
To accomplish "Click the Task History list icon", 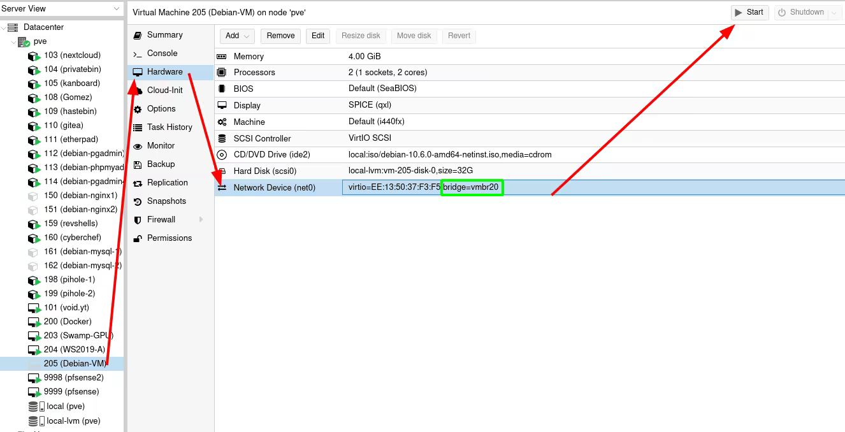I will (137, 127).
